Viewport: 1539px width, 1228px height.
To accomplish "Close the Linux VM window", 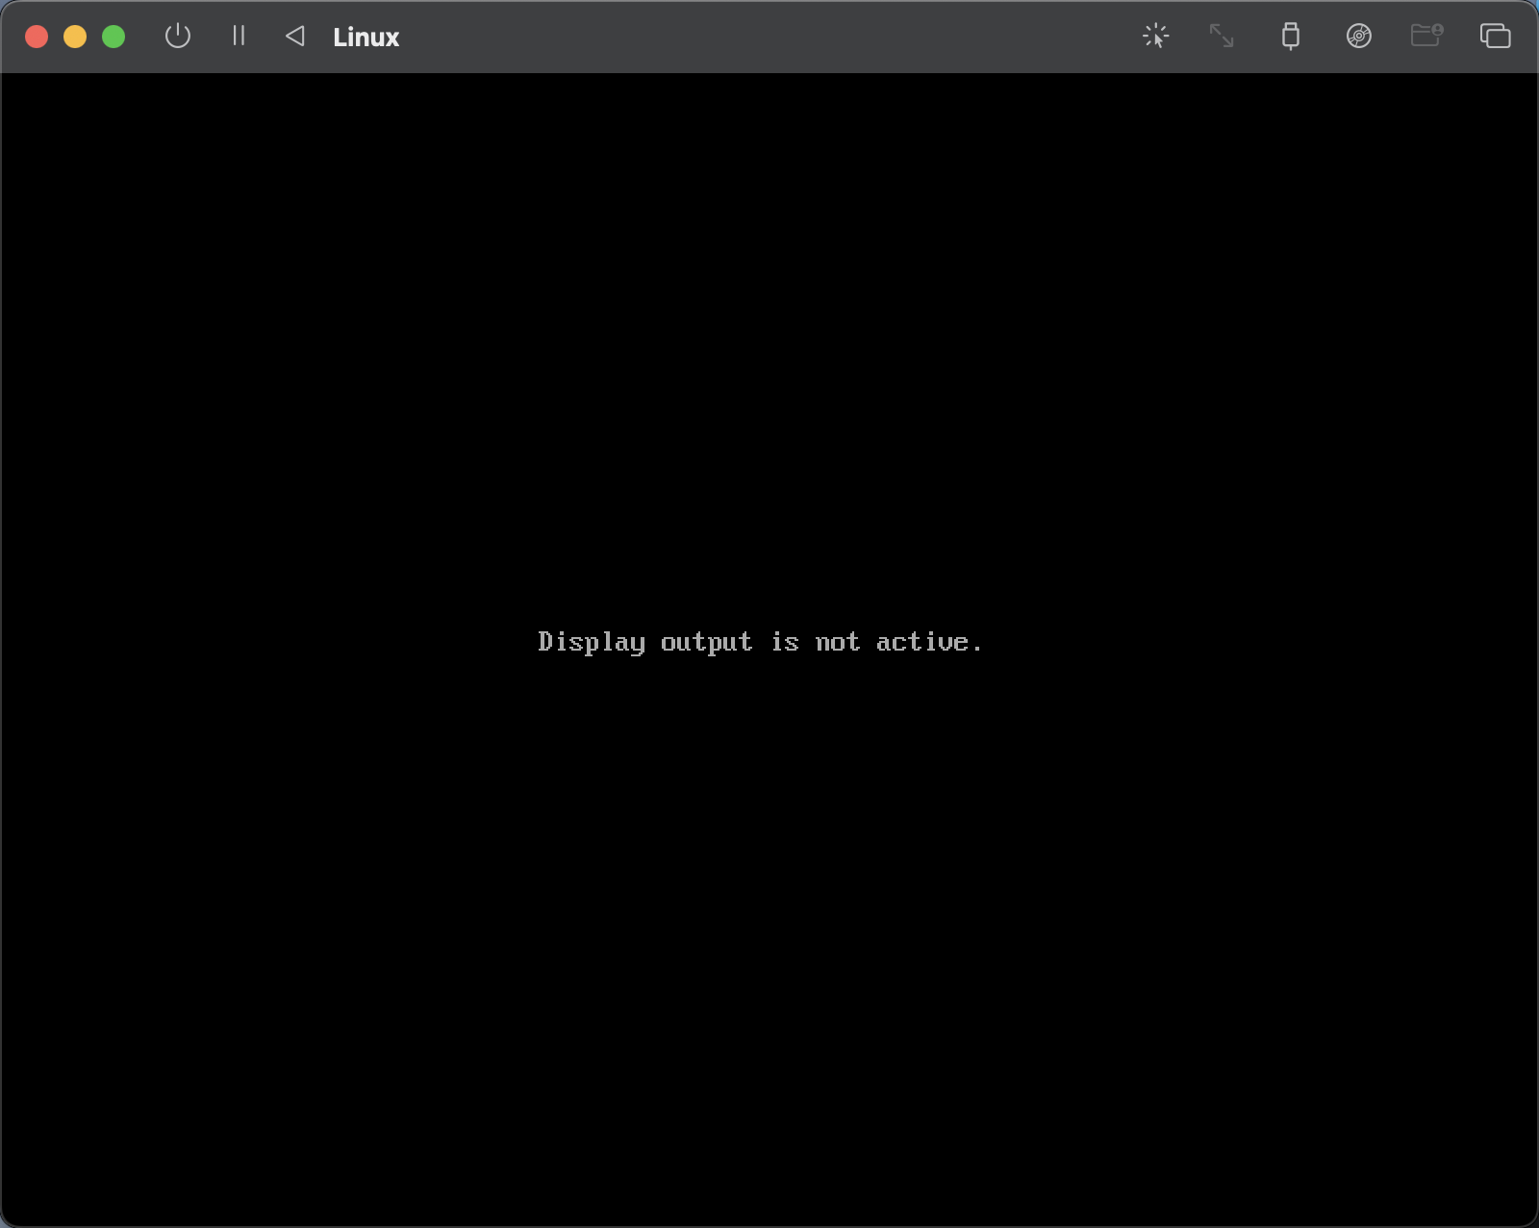I will point(37,37).
